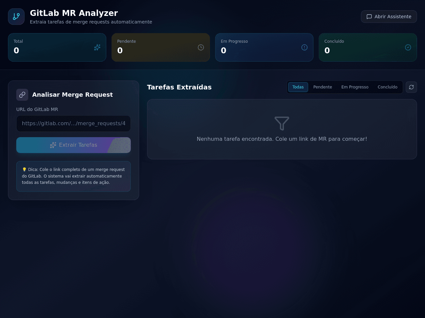
Task: Click the funnel icon in empty state
Action: tap(282, 123)
